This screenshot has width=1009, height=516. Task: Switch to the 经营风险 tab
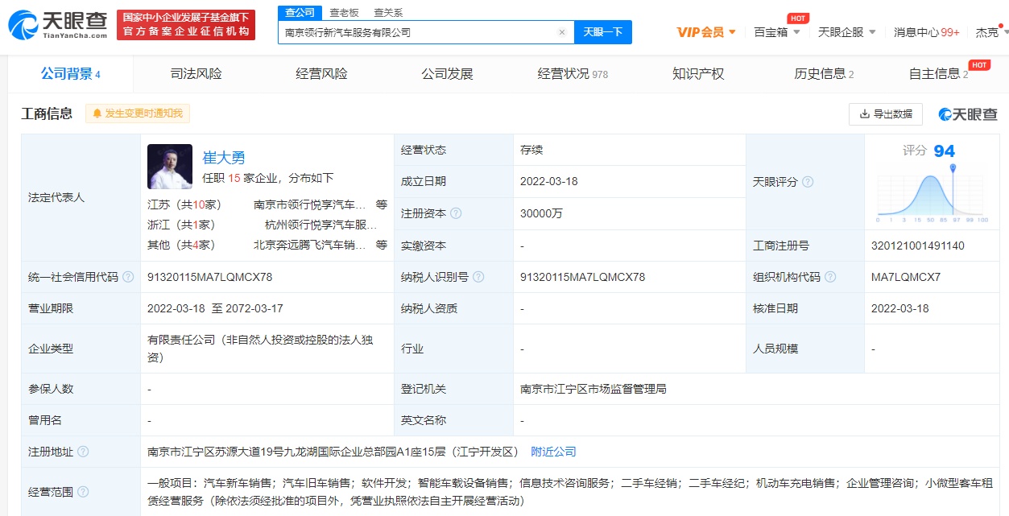coord(321,74)
